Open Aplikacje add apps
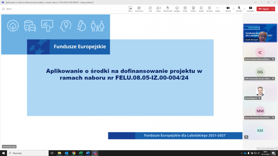 click(x=209, y=9)
